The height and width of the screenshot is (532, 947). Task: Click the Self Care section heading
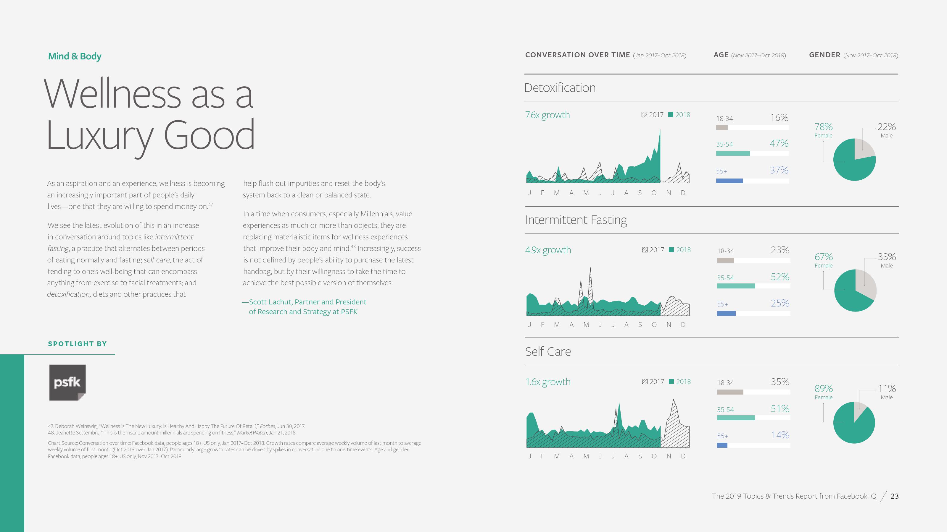[x=548, y=351]
